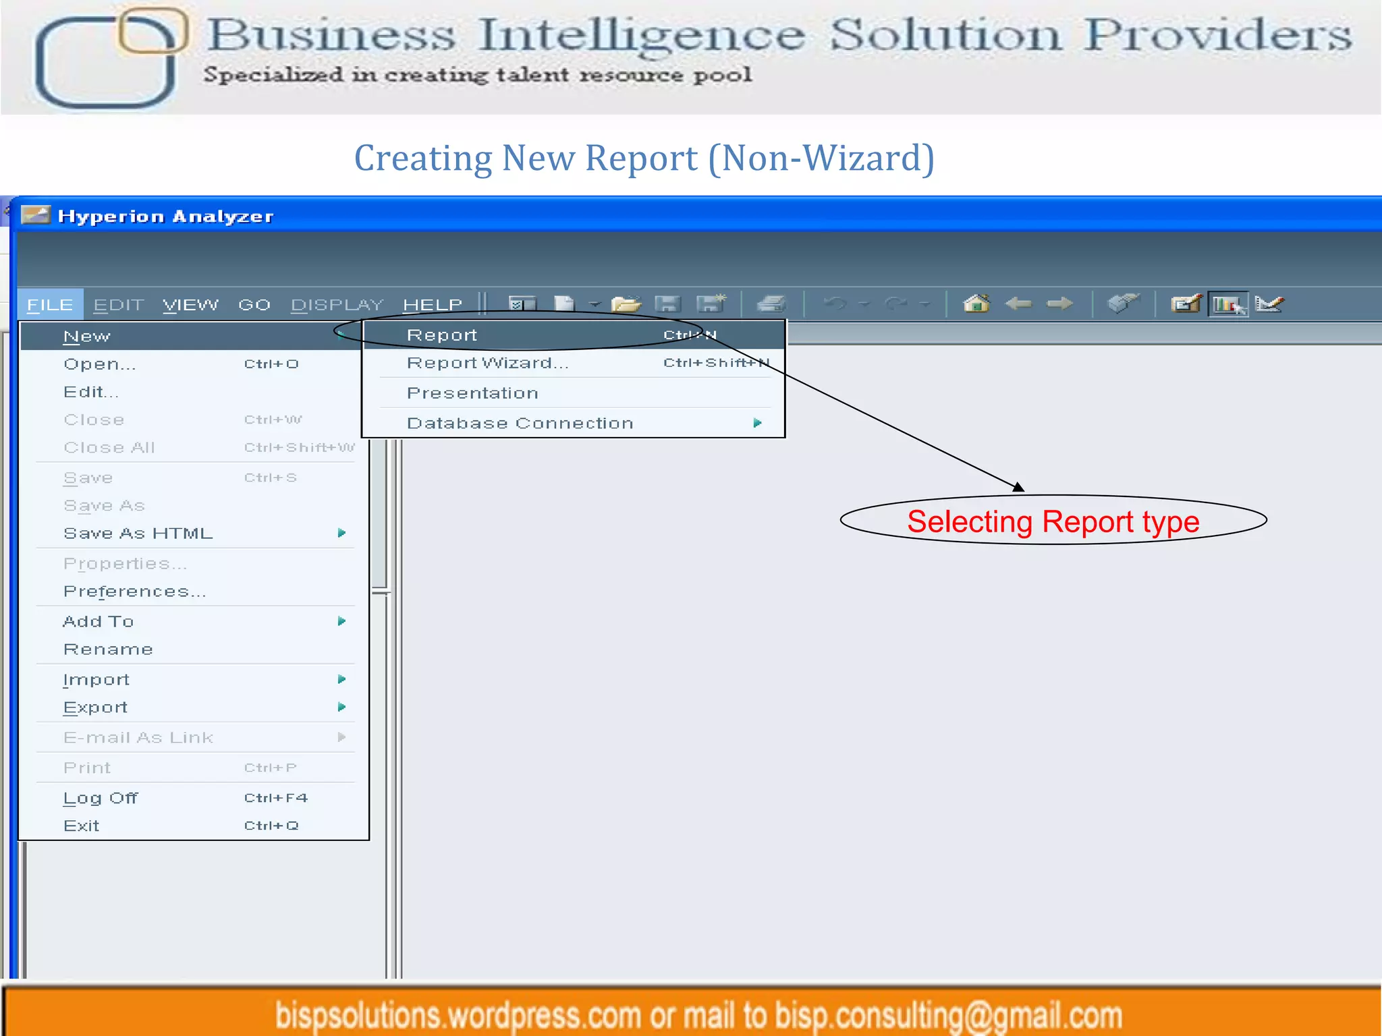This screenshot has width=1382, height=1036.
Task: Click the Redo arrow toolbar icon
Action: point(896,304)
